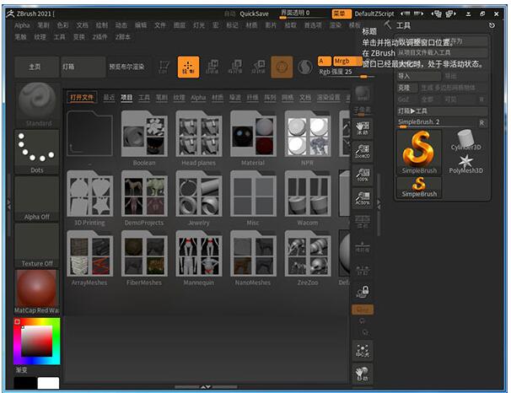Switch to the 打开文件 tab

pos(82,98)
